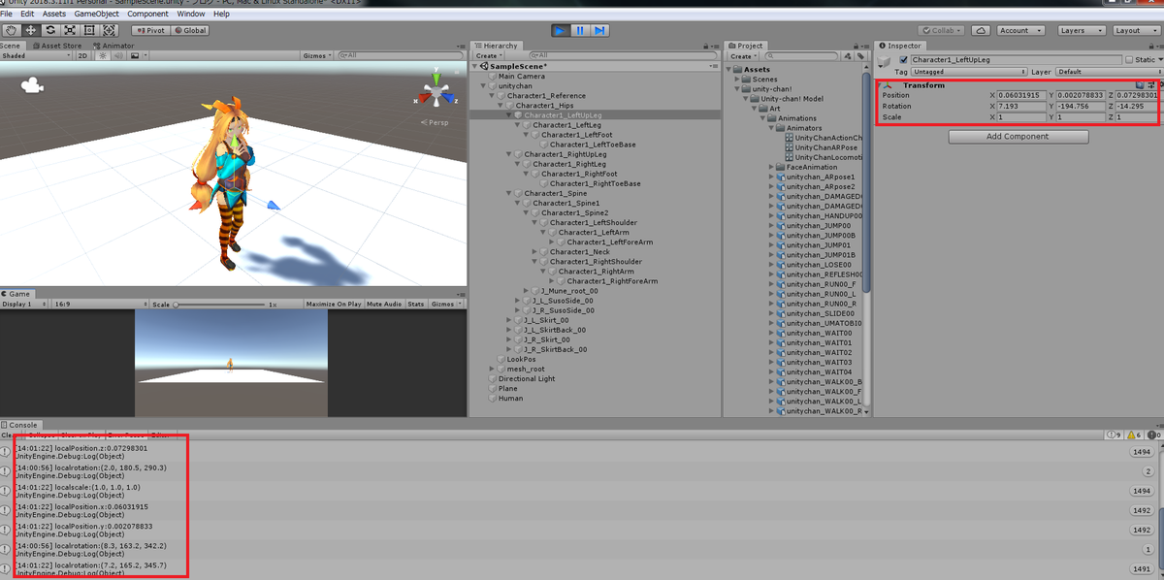Select the combined Transform tool
Screen dimensions: 1164x580
coord(110,30)
